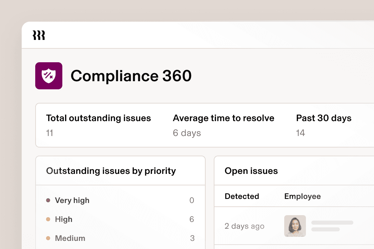Image resolution: width=374 pixels, height=249 pixels.
Task: Click the Rippling logo in header
Action: coord(39,35)
